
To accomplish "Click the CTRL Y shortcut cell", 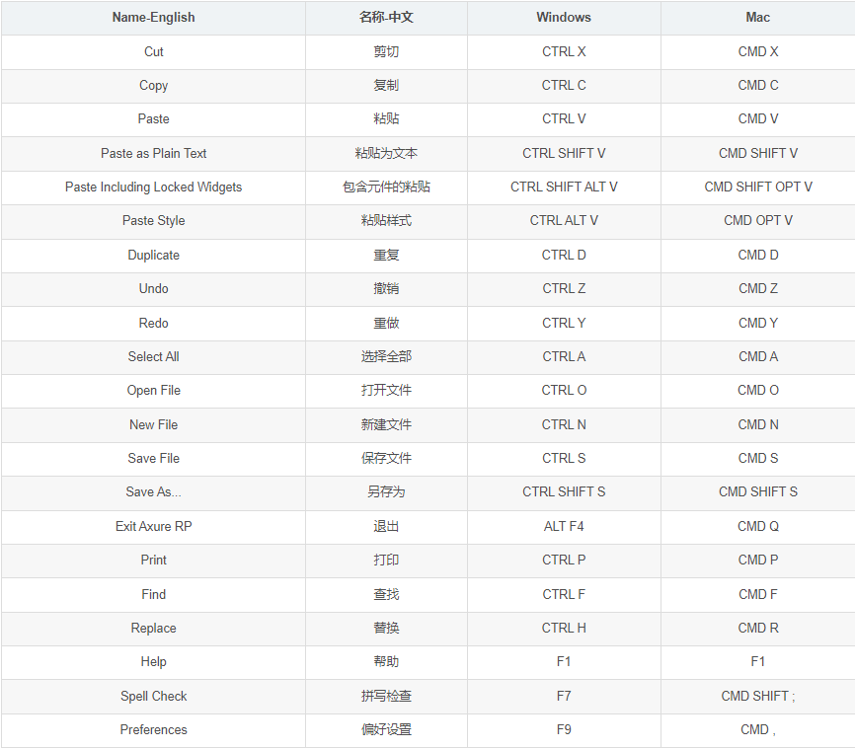I will point(564,323).
